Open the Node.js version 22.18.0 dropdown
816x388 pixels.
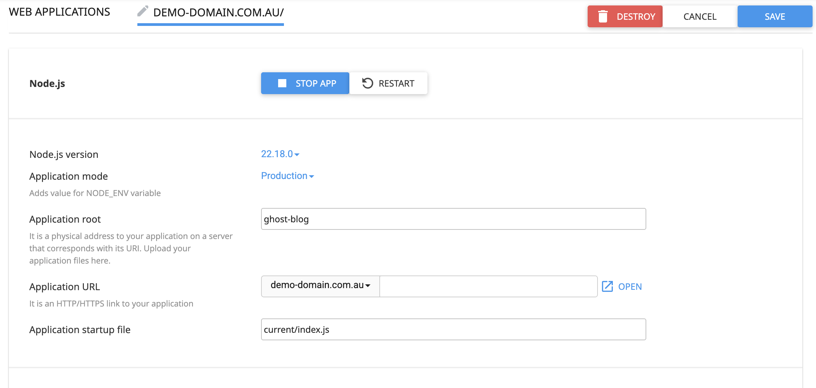(x=277, y=154)
